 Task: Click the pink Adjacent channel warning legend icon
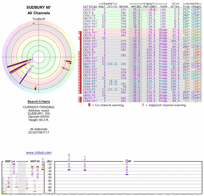pyautogui.click(x=143, y=105)
